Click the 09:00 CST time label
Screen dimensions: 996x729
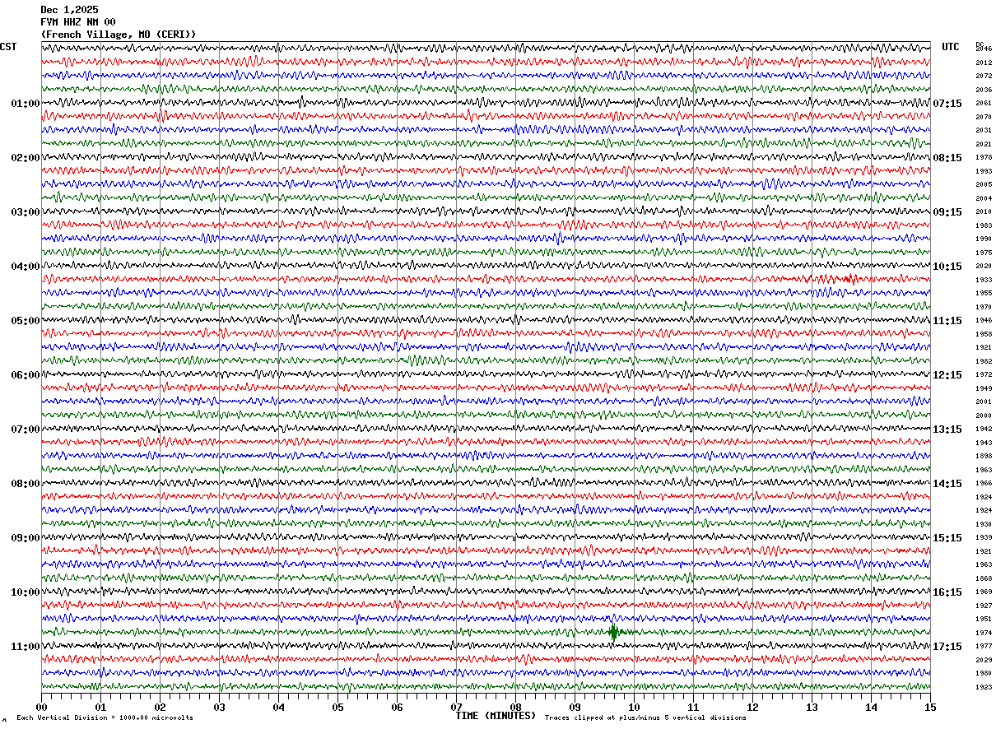pos(26,538)
